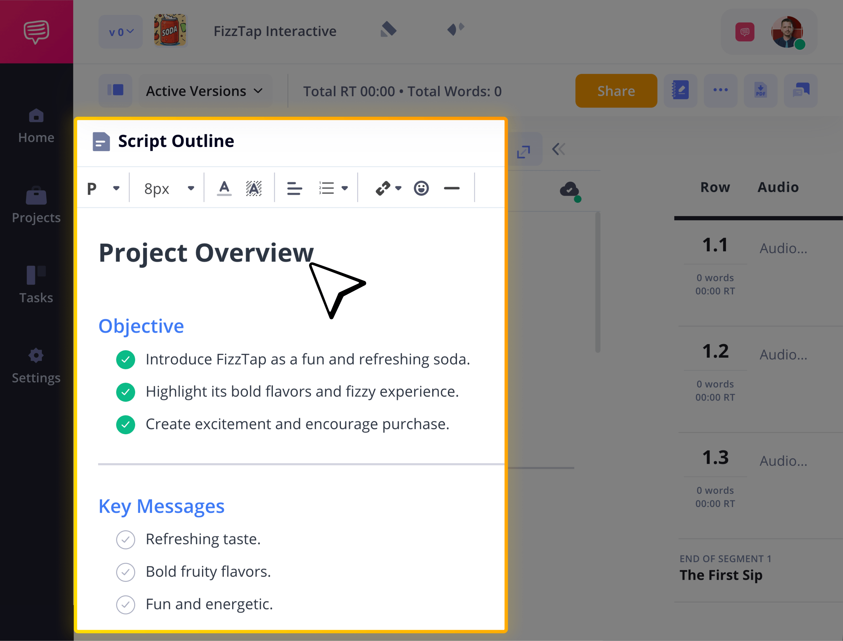Click the Objective heading
Screen dimensions: 843x641
[141, 326]
